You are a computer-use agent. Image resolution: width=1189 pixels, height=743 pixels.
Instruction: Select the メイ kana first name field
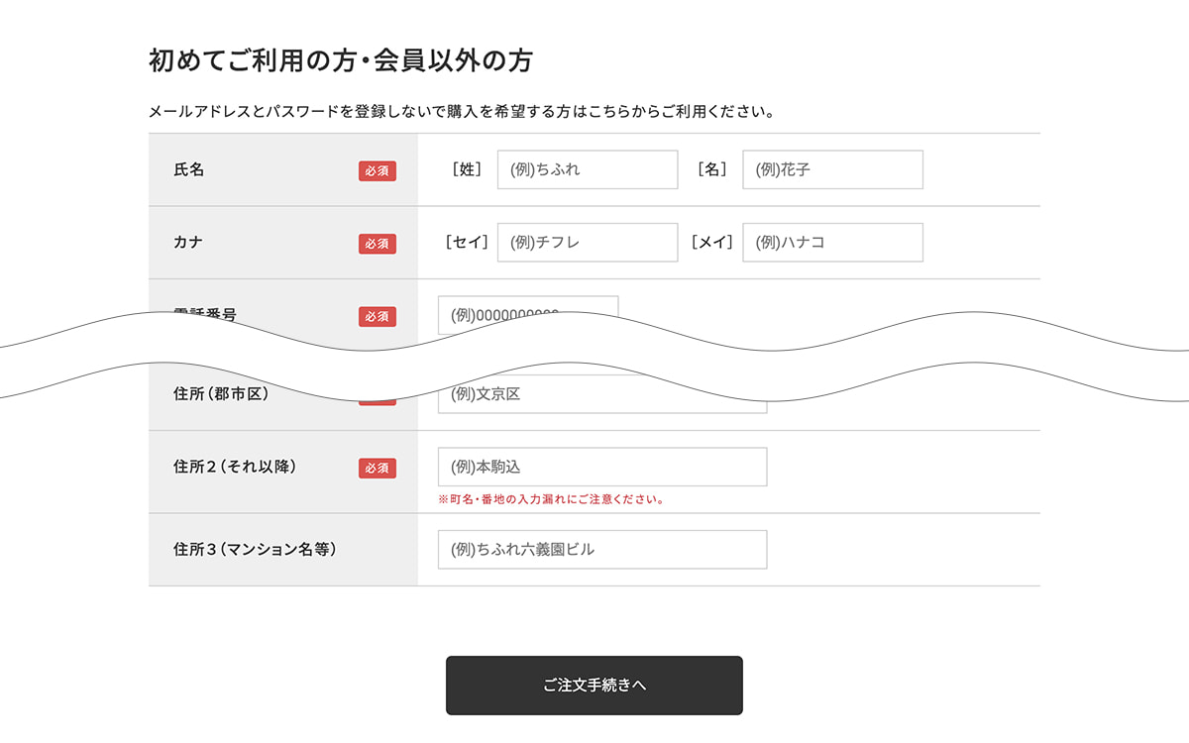(x=832, y=242)
